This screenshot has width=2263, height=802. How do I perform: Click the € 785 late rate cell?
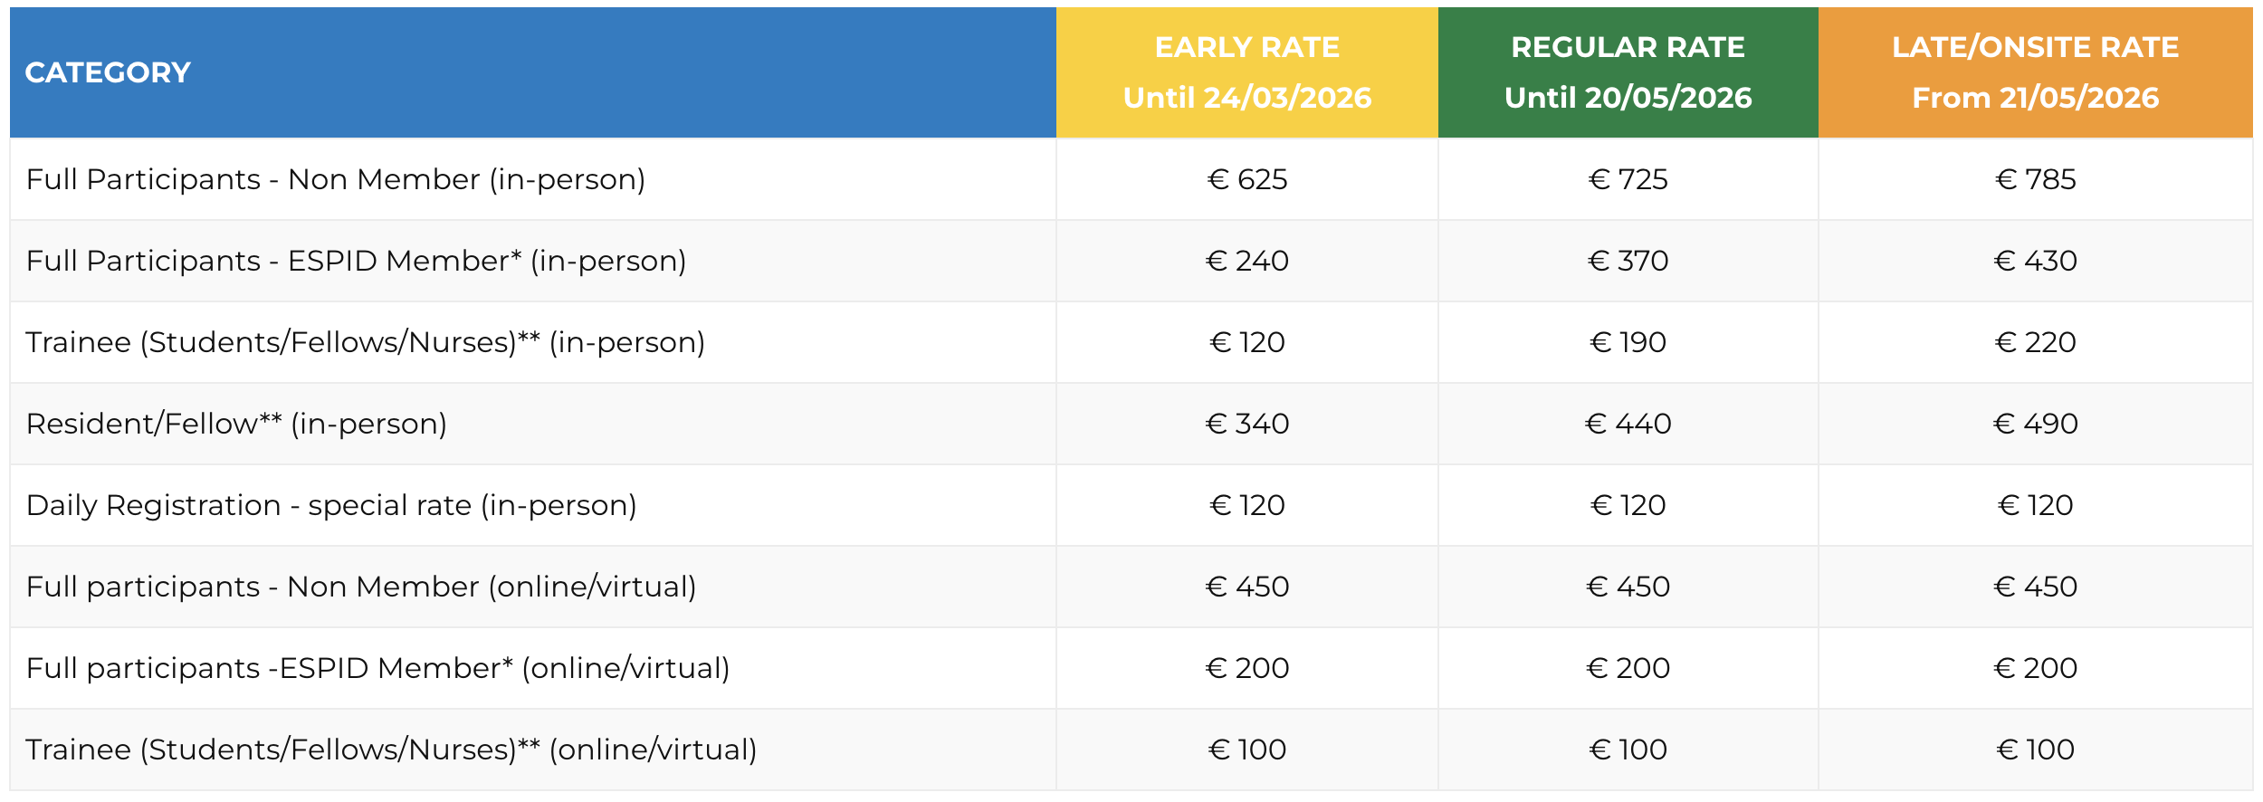[x=2035, y=179]
